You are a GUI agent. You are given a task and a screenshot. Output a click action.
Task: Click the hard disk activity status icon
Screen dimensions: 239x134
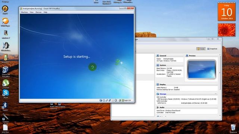[101, 100]
